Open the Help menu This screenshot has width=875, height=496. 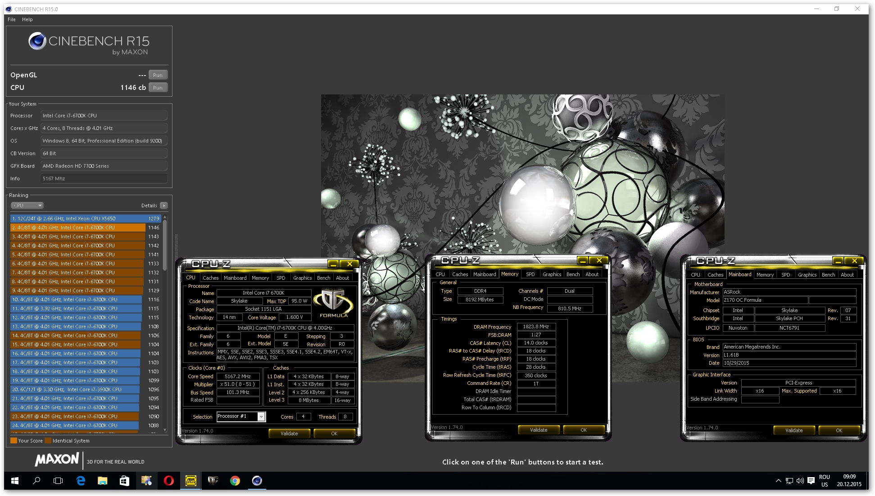coord(27,19)
